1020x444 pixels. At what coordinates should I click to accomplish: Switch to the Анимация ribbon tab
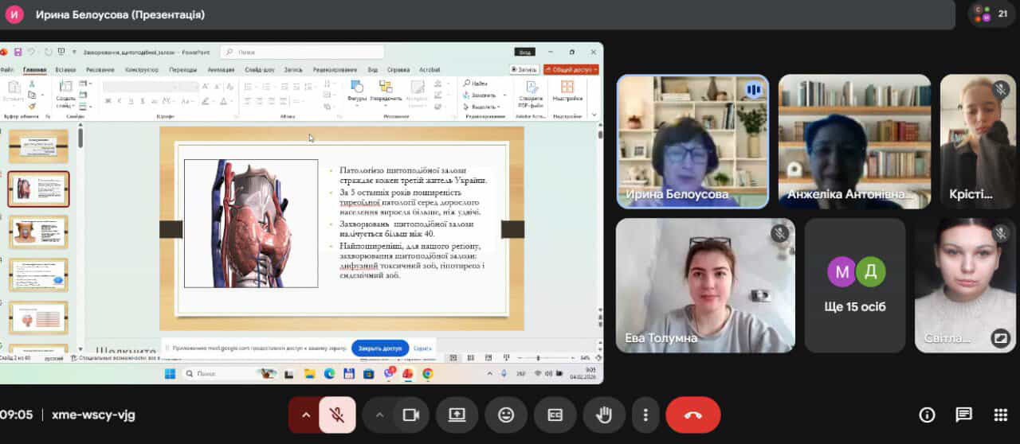[x=221, y=69]
